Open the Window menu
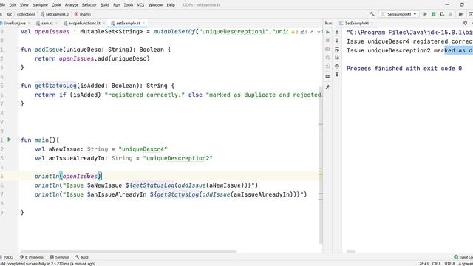This screenshot has width=473, height=266. click(155, 5)
